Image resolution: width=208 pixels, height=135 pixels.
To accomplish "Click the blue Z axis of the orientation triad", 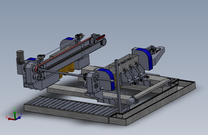I will point(18,118).
